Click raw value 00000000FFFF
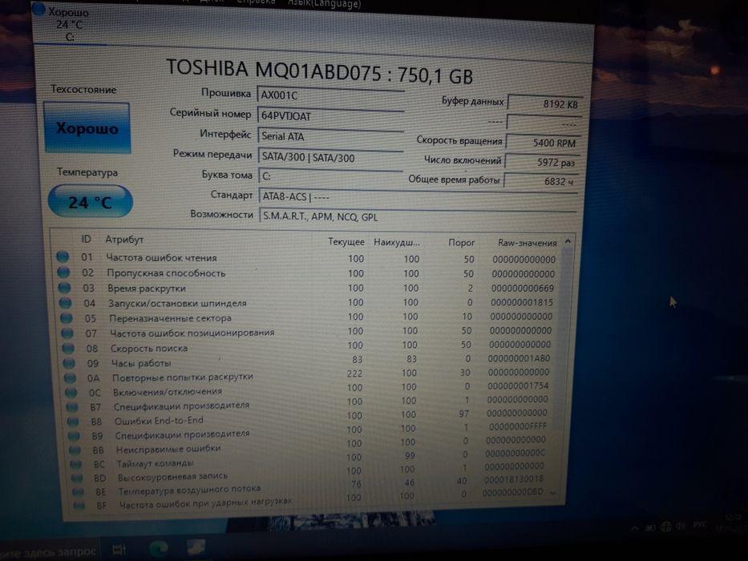 518,426
